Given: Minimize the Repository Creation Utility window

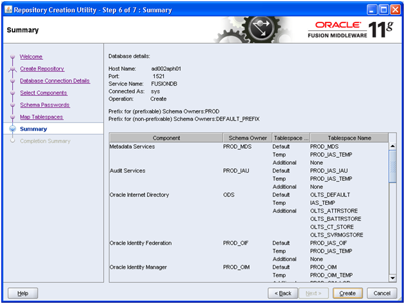Looking at the screenshot, I should tap(372, 10).
